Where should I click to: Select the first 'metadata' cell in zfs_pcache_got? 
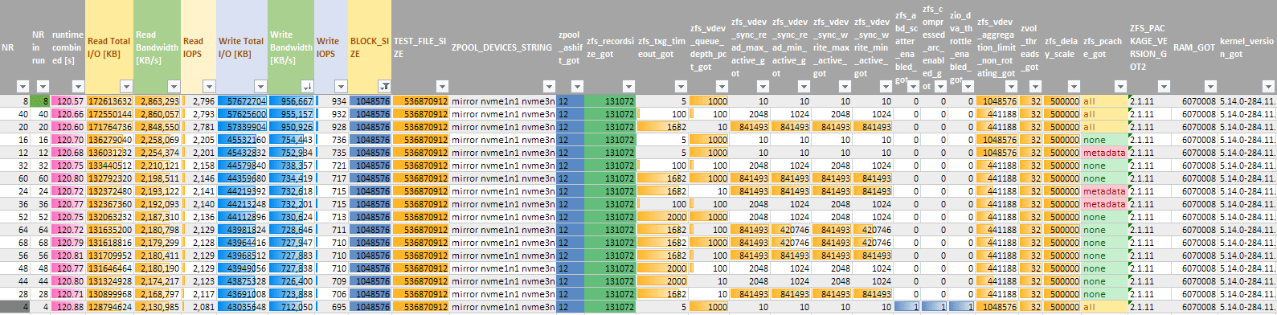(x=1104, y=153)
